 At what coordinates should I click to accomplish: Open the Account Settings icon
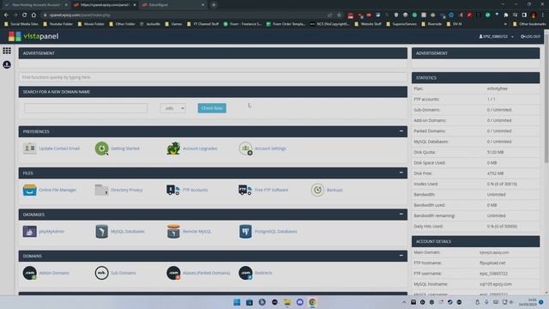[245, 148]
